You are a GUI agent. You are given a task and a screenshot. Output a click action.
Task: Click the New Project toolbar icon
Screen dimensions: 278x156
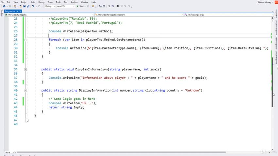[x=15, y=6]
